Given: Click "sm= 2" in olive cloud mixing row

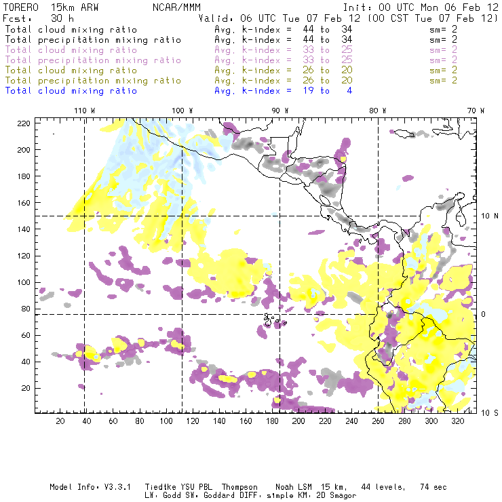Looking at the screenshot, I should 444,70.
